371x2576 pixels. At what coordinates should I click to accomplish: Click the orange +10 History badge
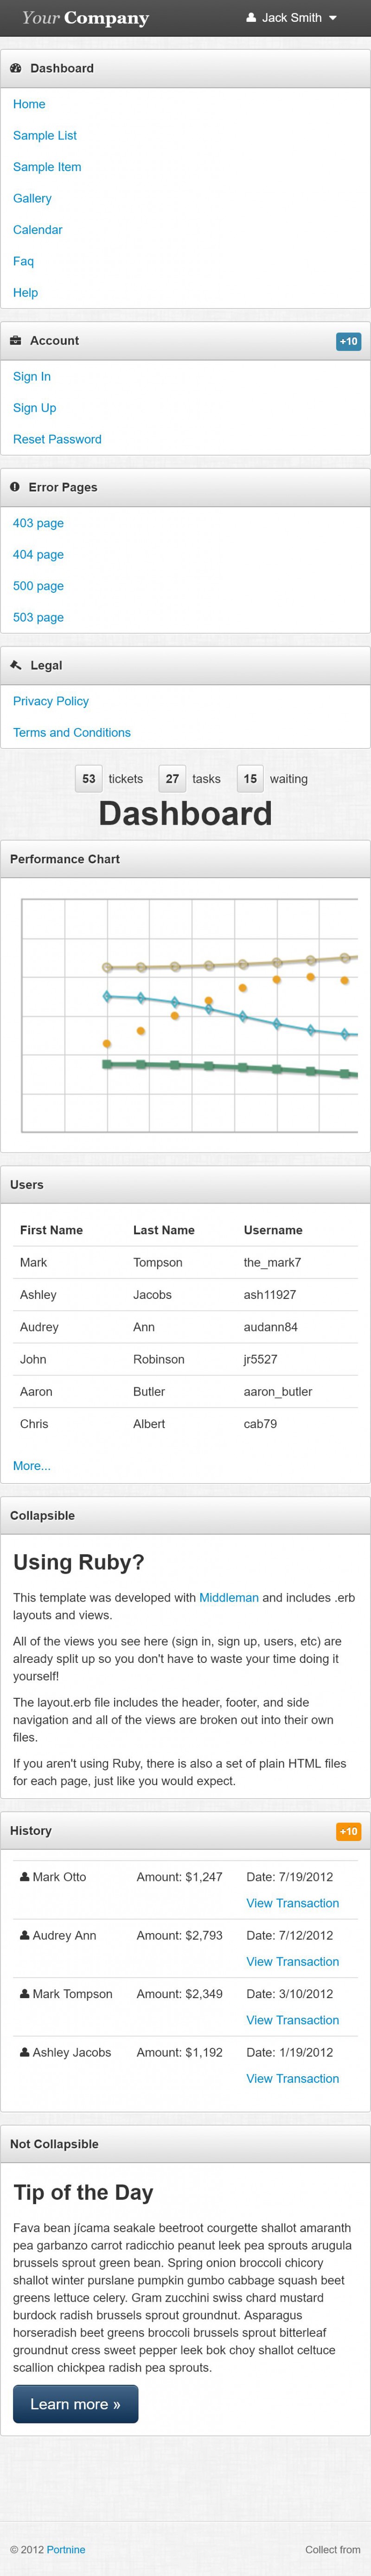[348, 1832]
